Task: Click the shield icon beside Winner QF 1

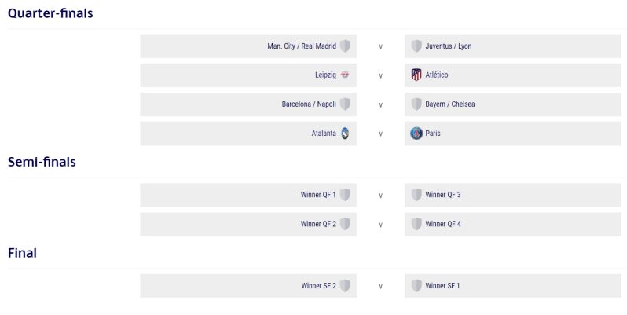Action: pyautogui.click(x=345, y=195)
